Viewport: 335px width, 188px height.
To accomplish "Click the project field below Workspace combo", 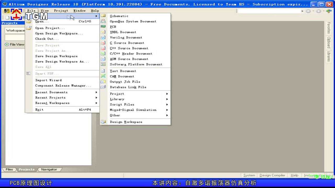I will coord(15,38).
